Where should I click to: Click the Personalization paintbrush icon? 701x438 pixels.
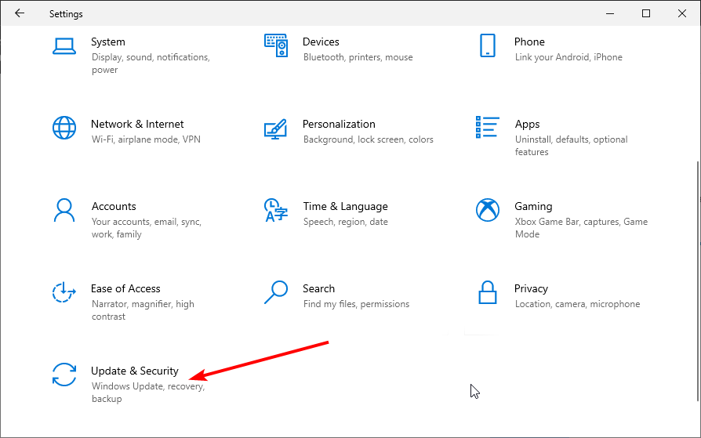click(x=275, y=129)
